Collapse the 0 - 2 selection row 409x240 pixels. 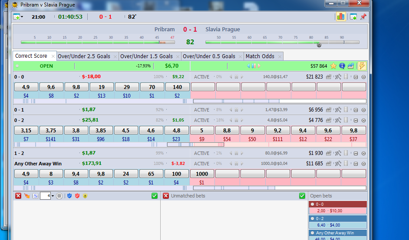356,120
